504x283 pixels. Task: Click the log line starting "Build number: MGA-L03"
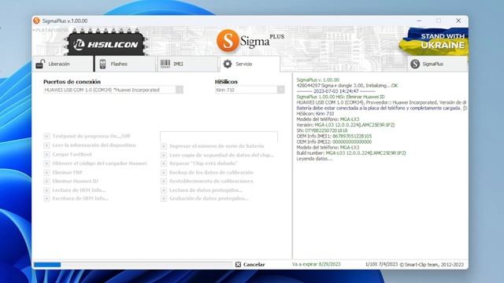351,153
